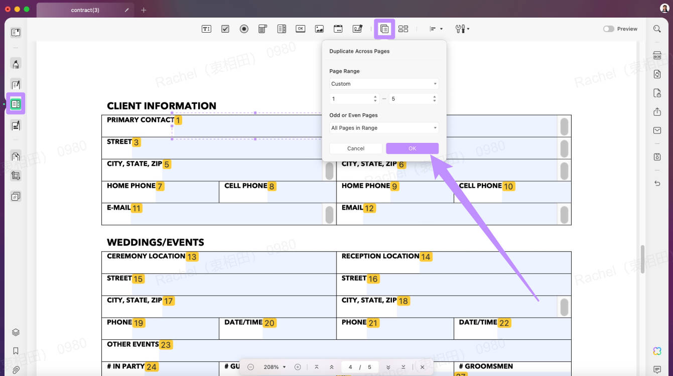Switch to Edit PDF mode
Image resolution: width=673 pixels, height=376 pixels.
click(16, 84)
